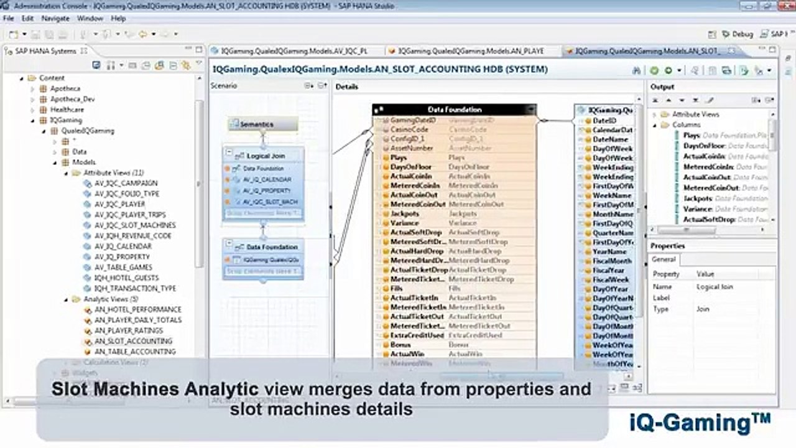Toggle the Jackpots column orange output marker

click(386, 214)
